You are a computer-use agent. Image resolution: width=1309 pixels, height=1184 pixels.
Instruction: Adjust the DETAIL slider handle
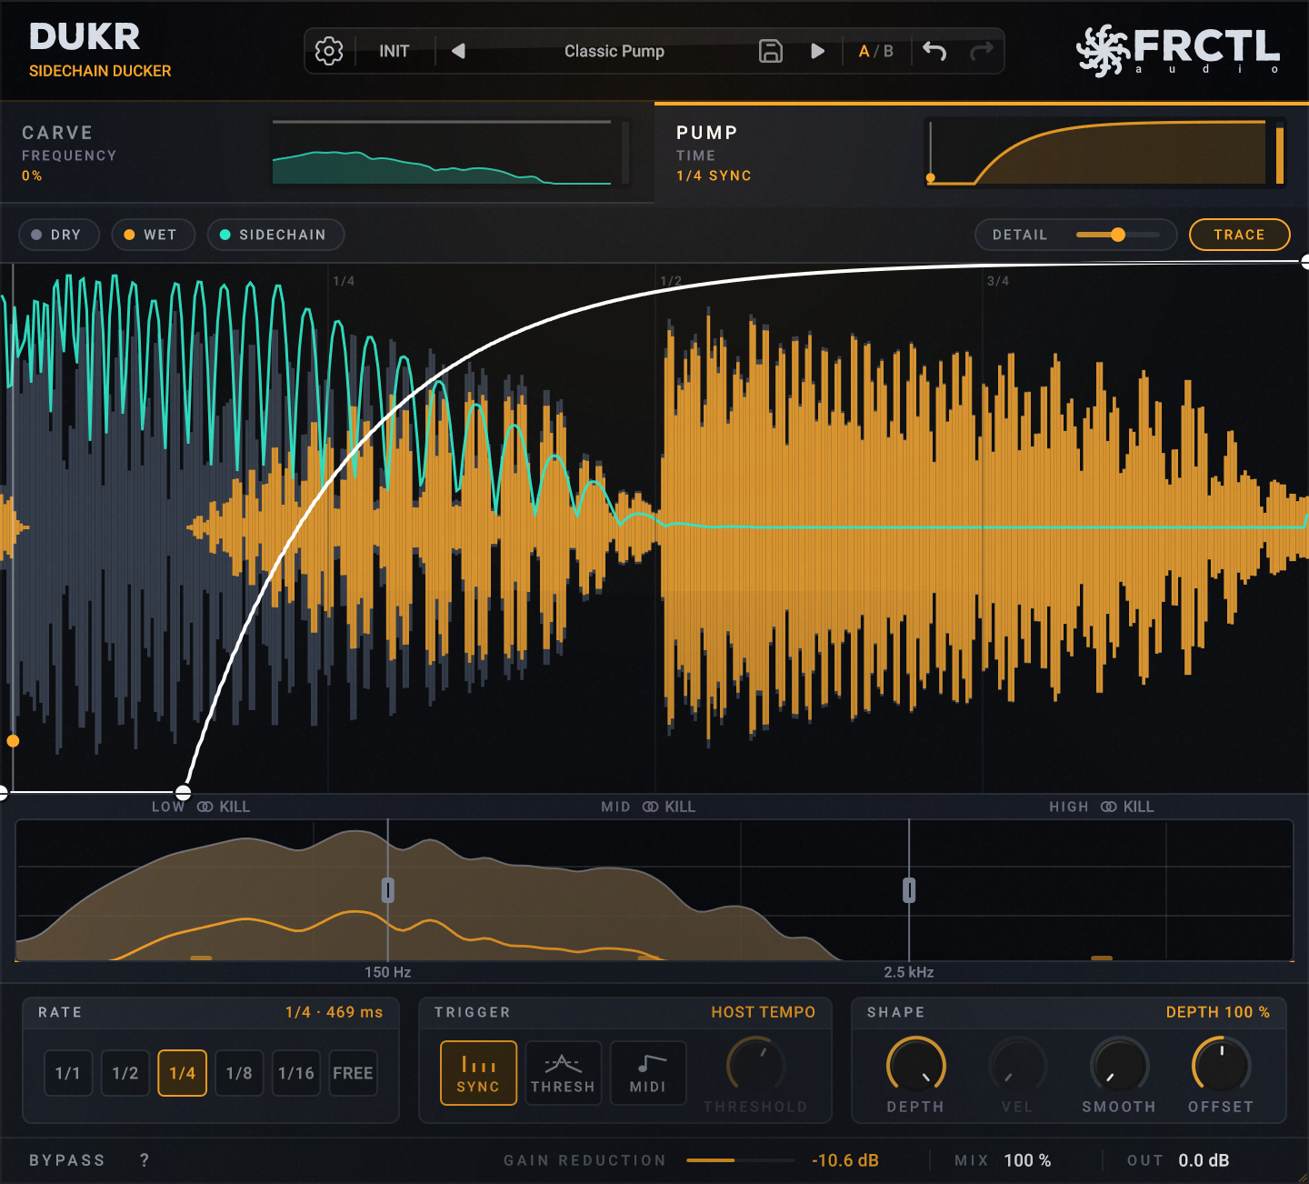[x=1118, y=235]
